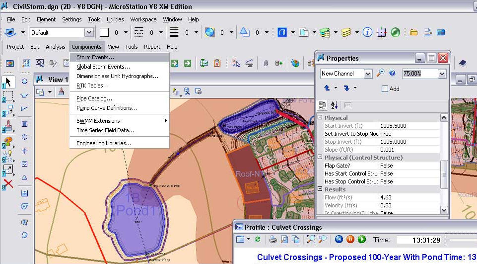Viewport: 477px width, 264px height.
Task: Click the white active color swatch
Action: pos(104,32)
